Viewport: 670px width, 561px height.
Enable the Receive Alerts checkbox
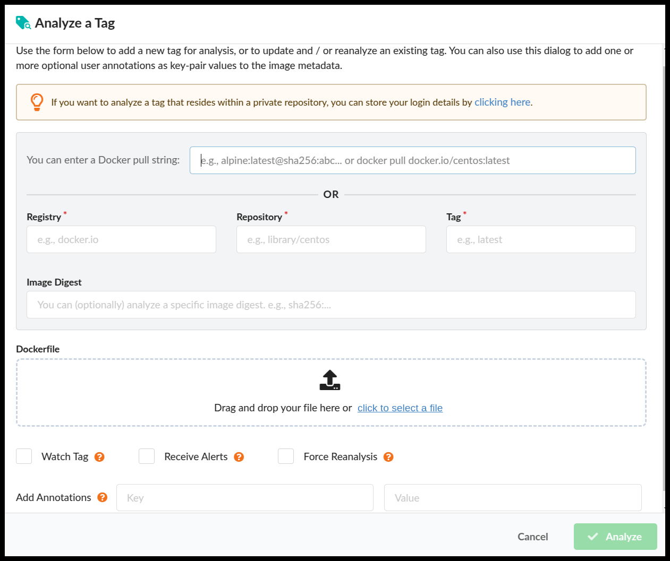147,456
